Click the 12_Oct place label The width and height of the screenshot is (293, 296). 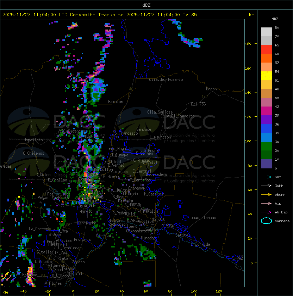click(x=158, y=219)
